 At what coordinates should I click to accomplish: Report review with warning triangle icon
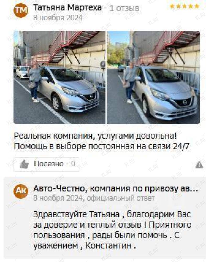[x=199, y=165]
